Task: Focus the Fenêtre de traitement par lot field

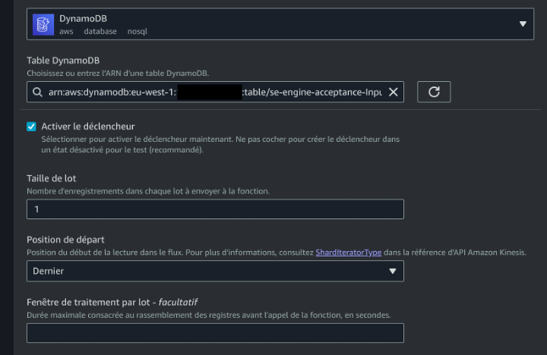Action: (x=215, y=333)
